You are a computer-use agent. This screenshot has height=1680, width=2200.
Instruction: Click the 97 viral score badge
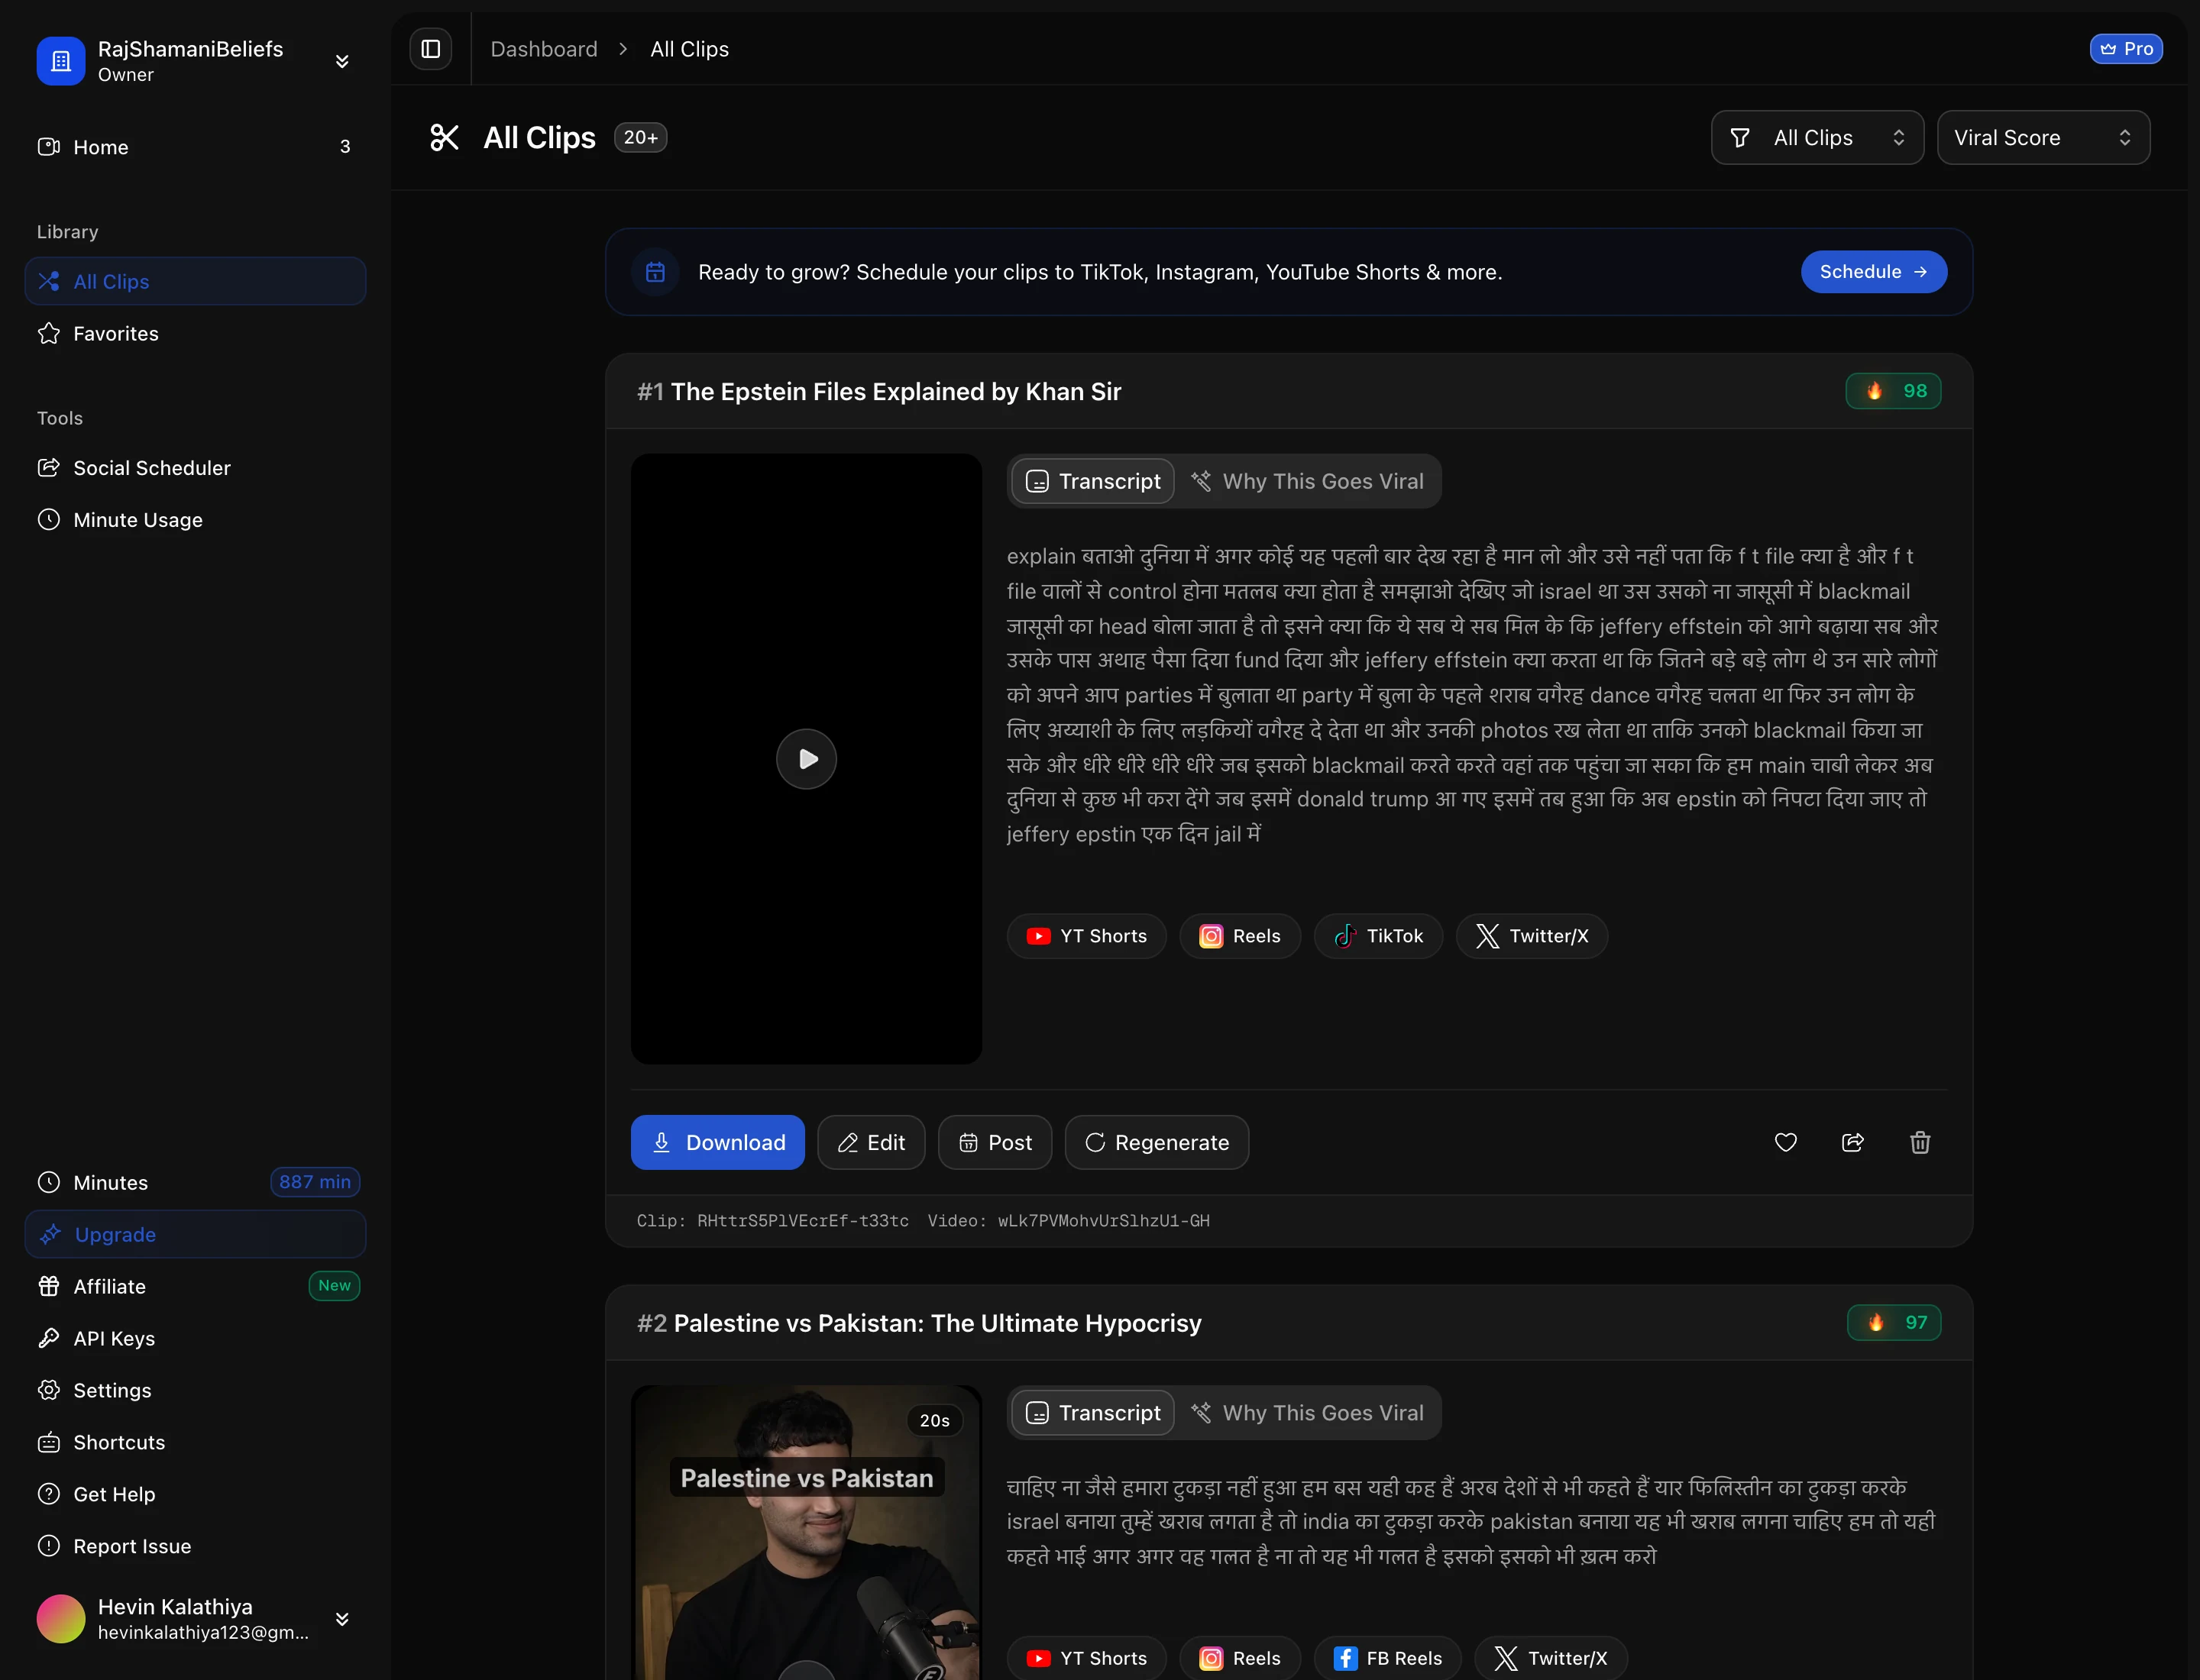tap(1894, 1322)
